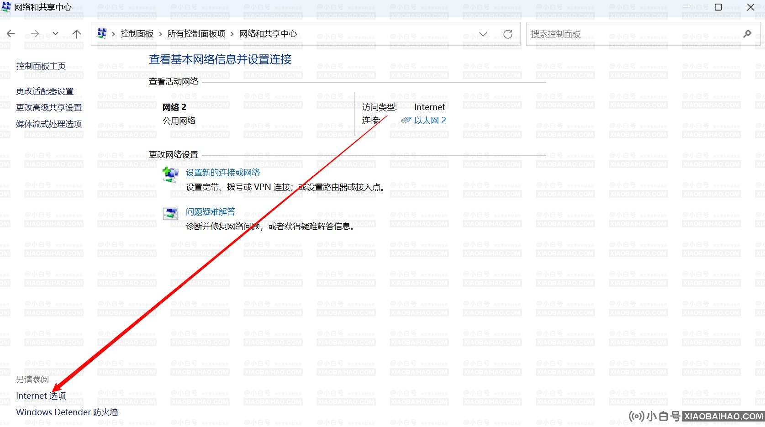Open Internet 选项 link
The width and height of the screenshot is (765, 427).
point(41,396)
